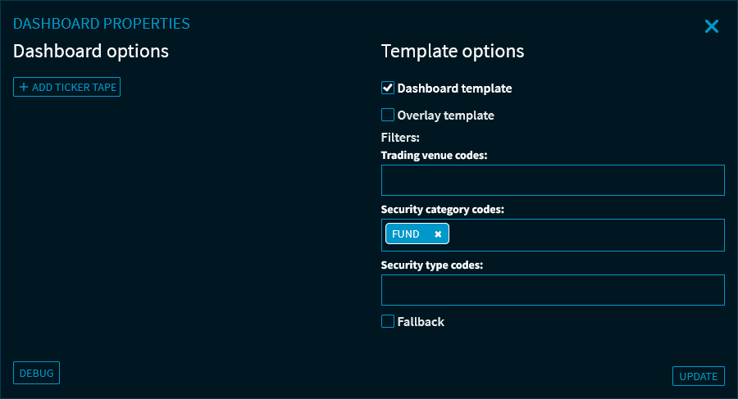Click the 'Overlay template' label text
The width and height of the screenshot is (738, 399).
tap(445, 116)
